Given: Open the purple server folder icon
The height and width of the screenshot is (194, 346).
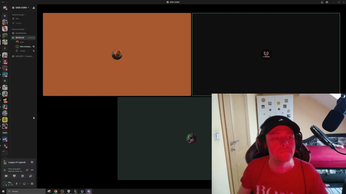Looking at the screenshot, I should [x=5, y=16].
